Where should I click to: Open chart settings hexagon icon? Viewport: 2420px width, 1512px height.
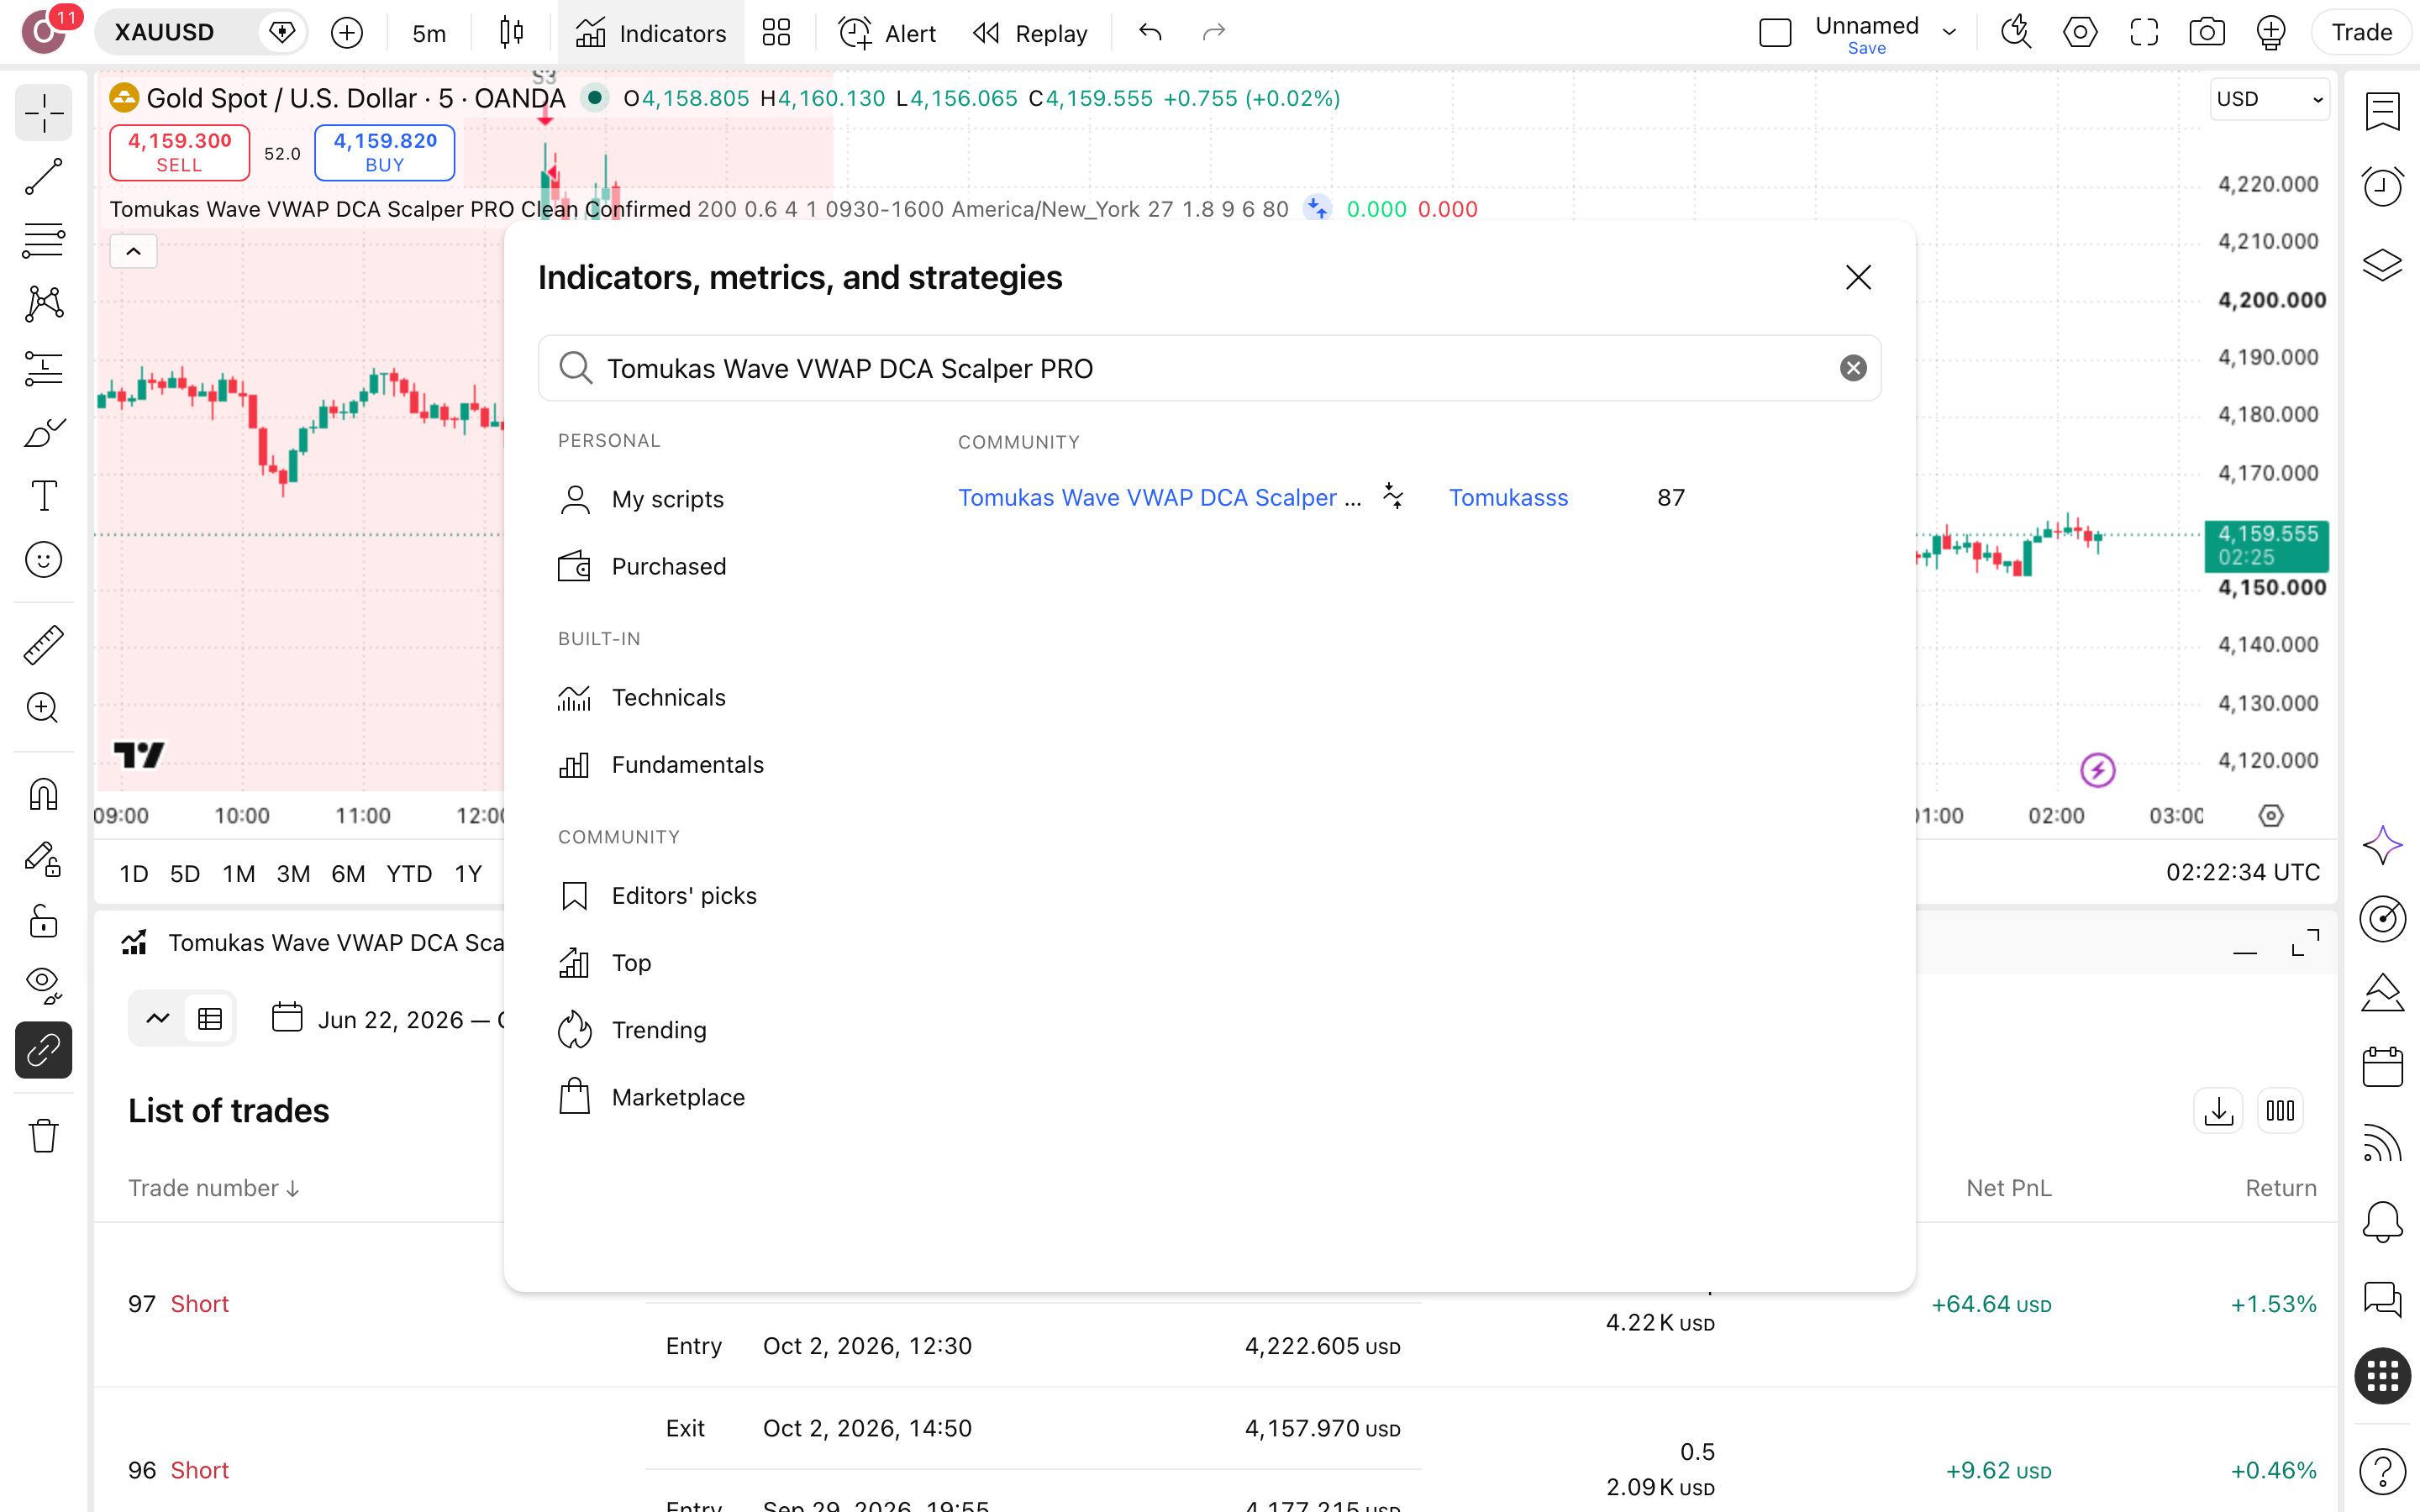[2080, 33]
